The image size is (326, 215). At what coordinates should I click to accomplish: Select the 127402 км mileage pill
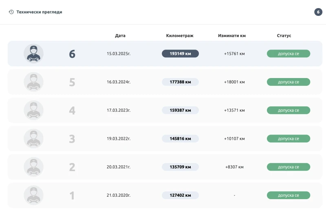point(180,195)
